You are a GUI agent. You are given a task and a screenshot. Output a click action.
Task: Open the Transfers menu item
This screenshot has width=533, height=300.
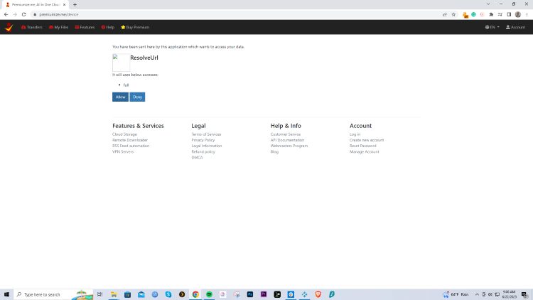point(31,27)
